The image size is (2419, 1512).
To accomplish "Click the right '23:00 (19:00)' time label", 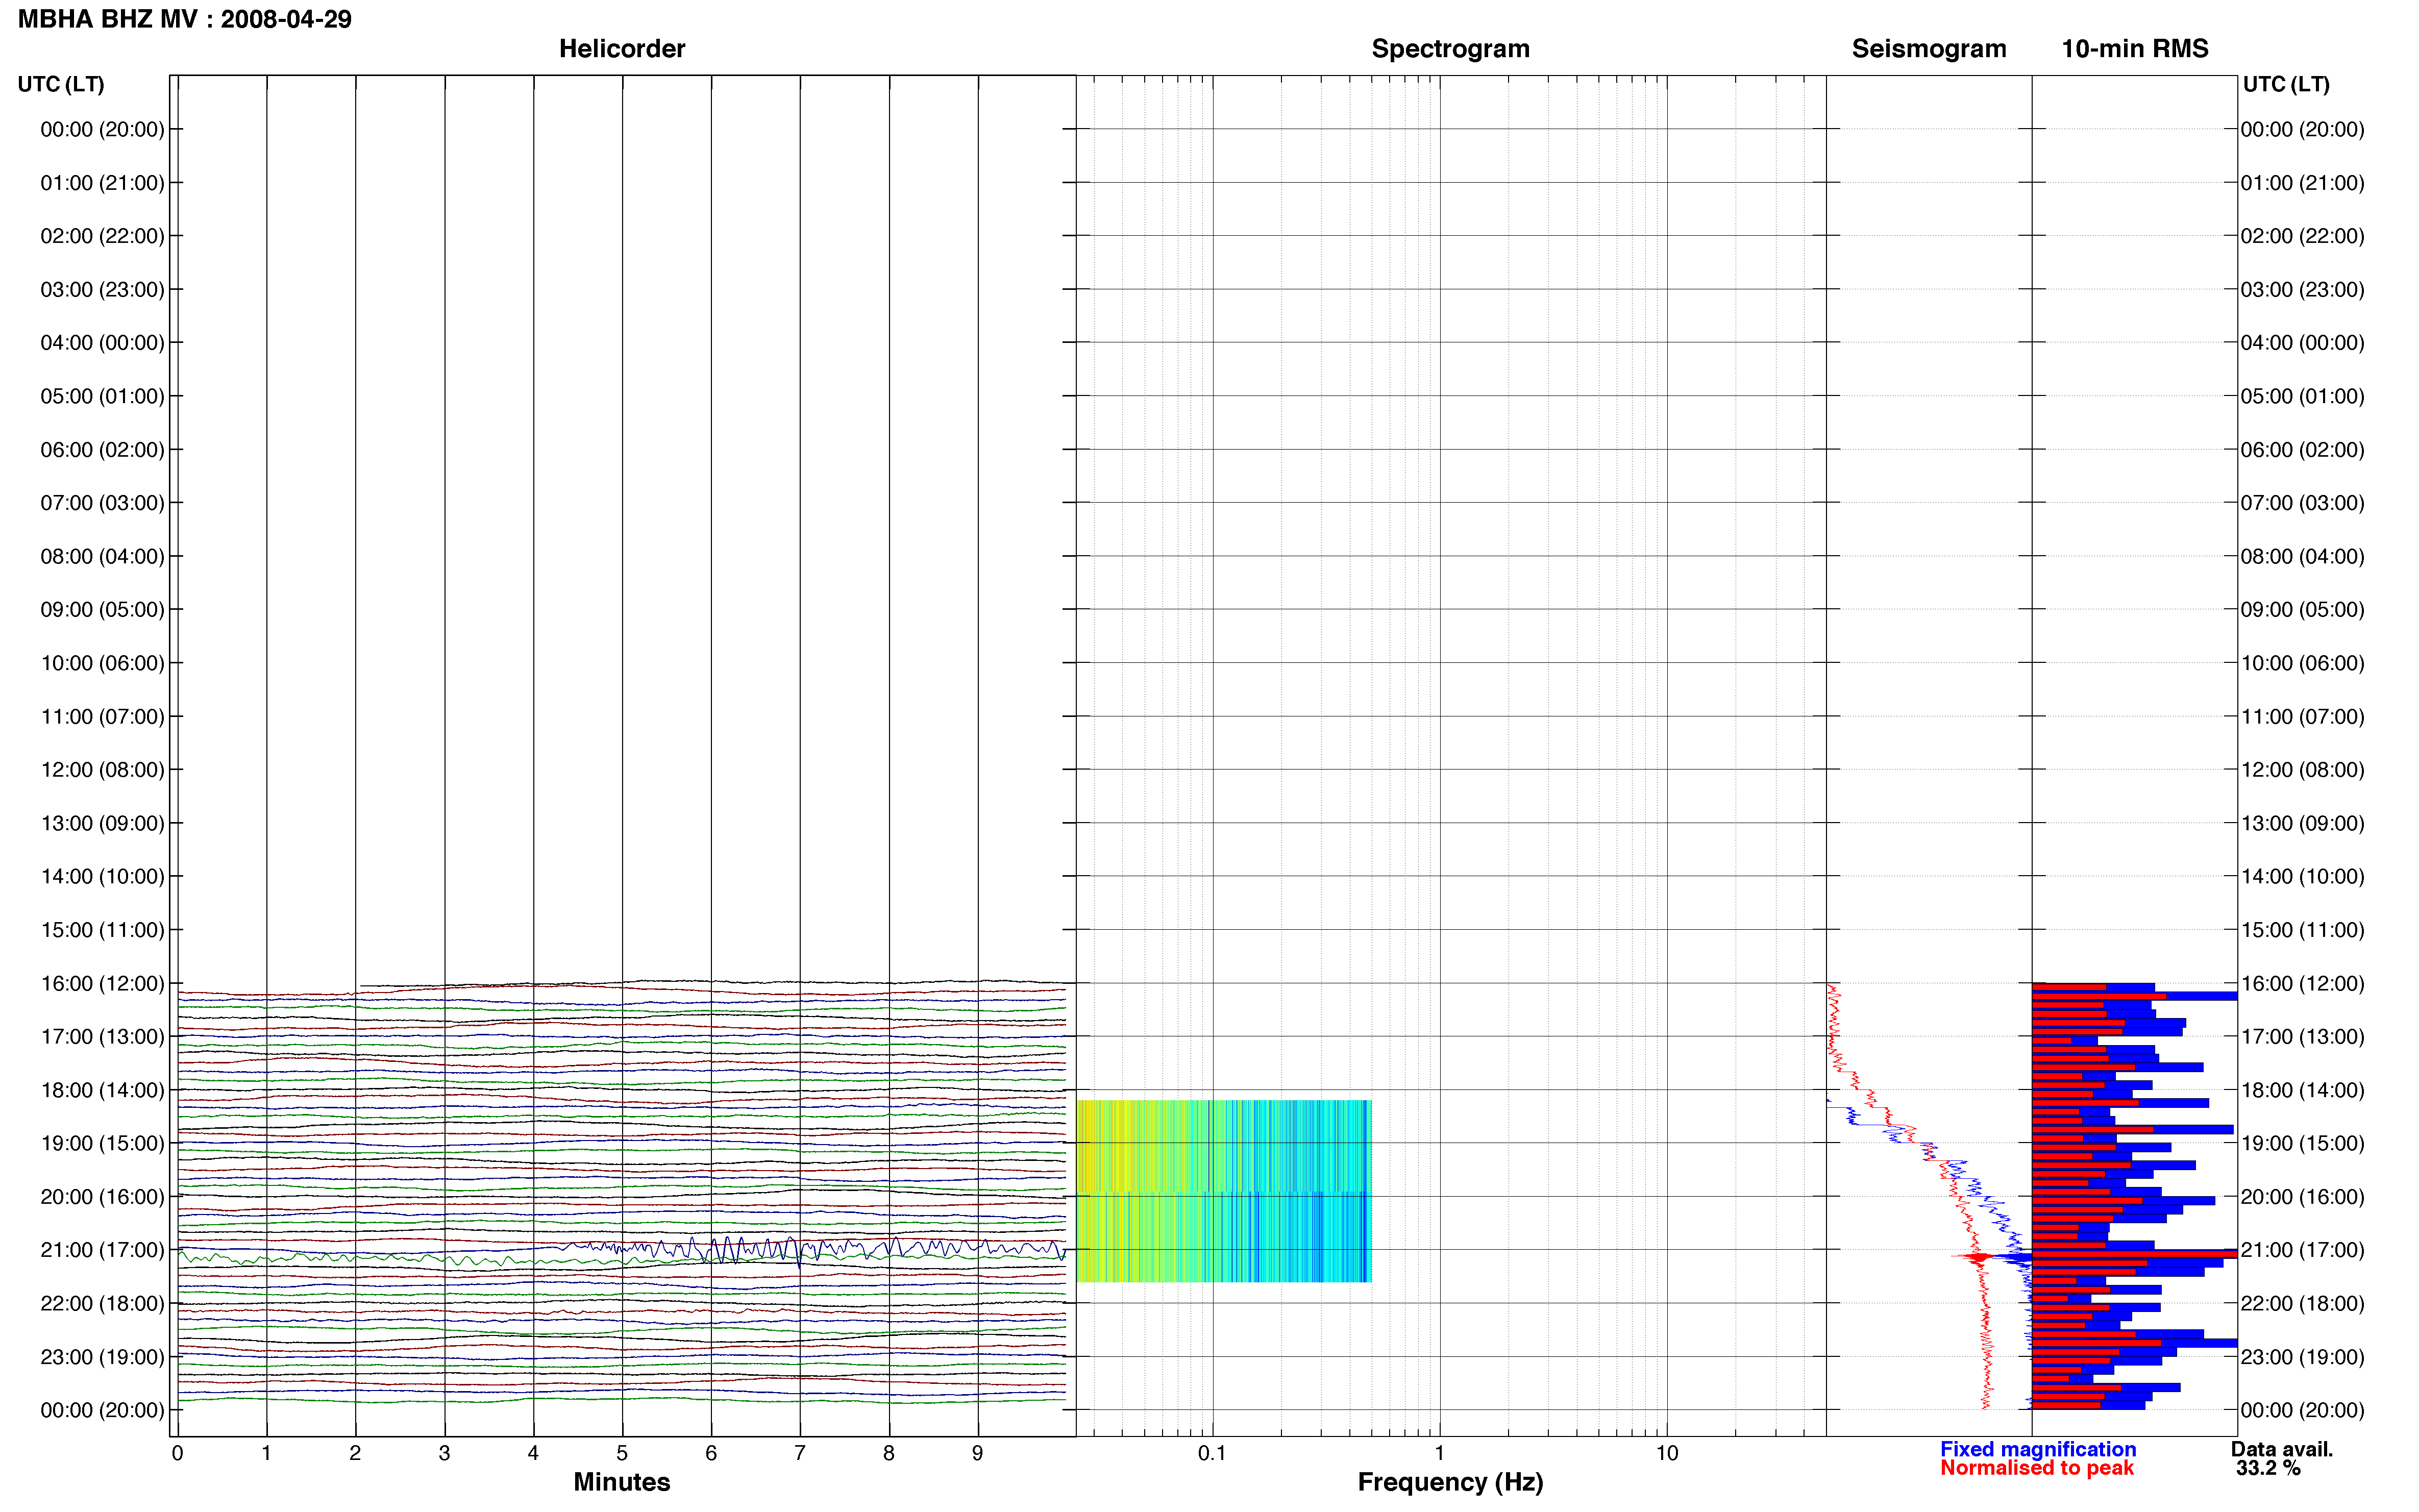I will coord(2302,1357).
